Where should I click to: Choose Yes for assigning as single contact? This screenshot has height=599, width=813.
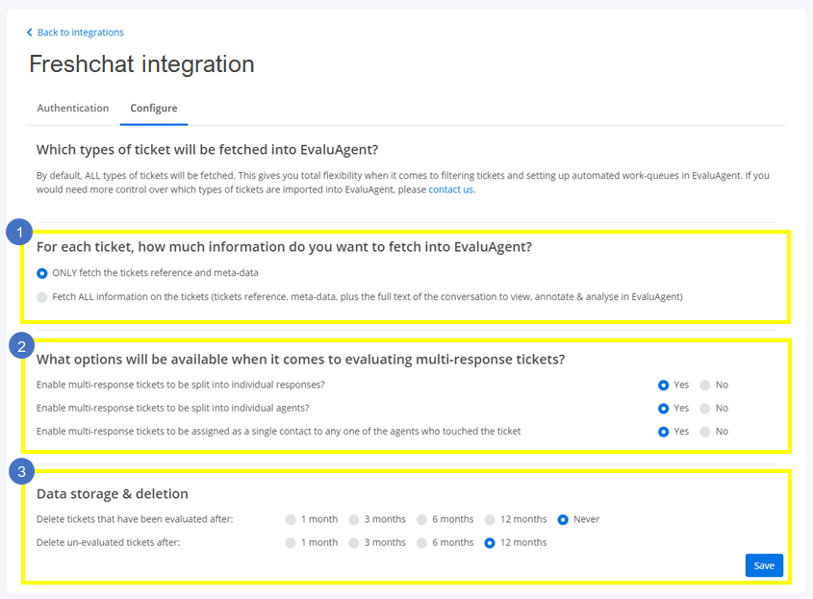pos(663,432)
